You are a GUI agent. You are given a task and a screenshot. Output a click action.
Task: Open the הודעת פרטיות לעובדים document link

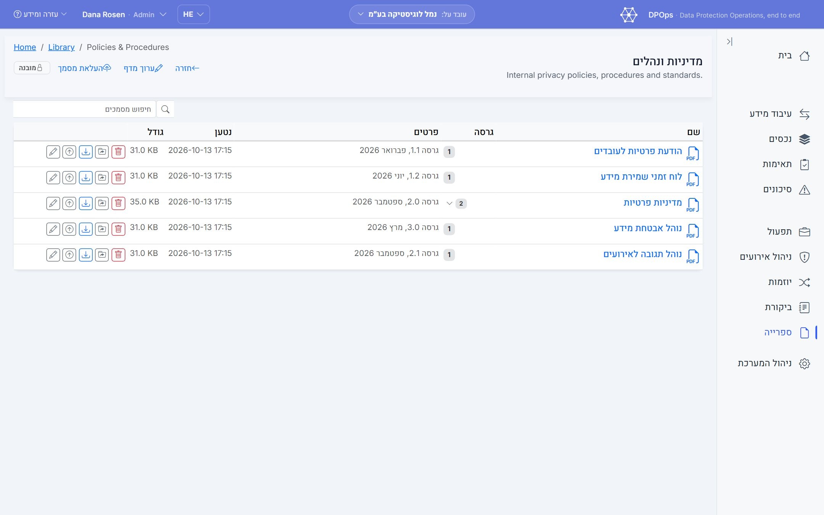point(638,151)
